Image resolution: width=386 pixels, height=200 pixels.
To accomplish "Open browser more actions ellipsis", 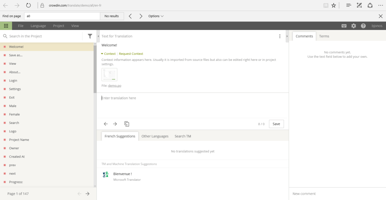I will 381,5.
